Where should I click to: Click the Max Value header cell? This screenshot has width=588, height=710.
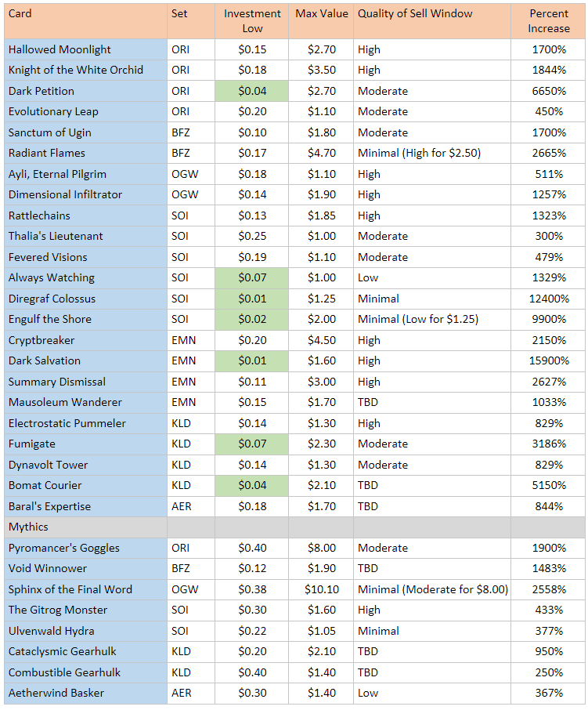(x=321, y=14)
